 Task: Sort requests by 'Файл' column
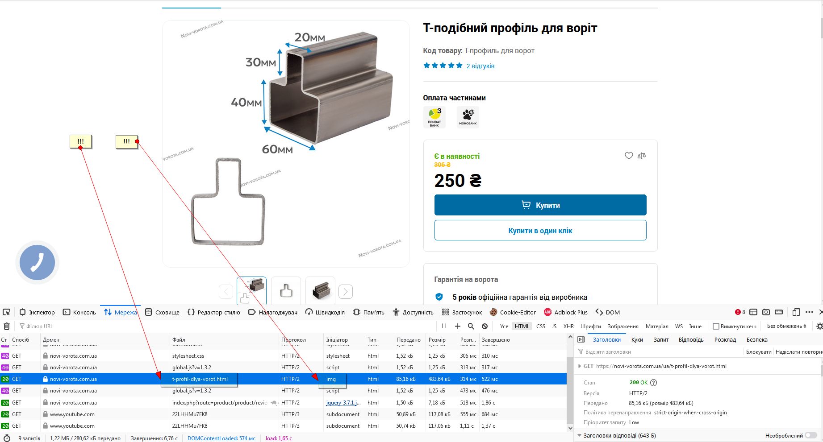pyautogui.click(x=224, y=340)
